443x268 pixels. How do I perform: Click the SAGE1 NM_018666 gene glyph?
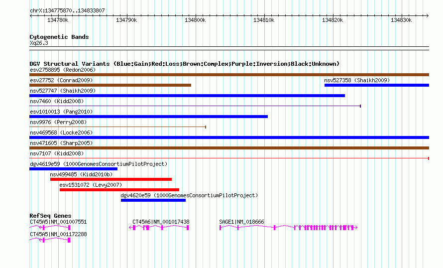click(289, 228)
